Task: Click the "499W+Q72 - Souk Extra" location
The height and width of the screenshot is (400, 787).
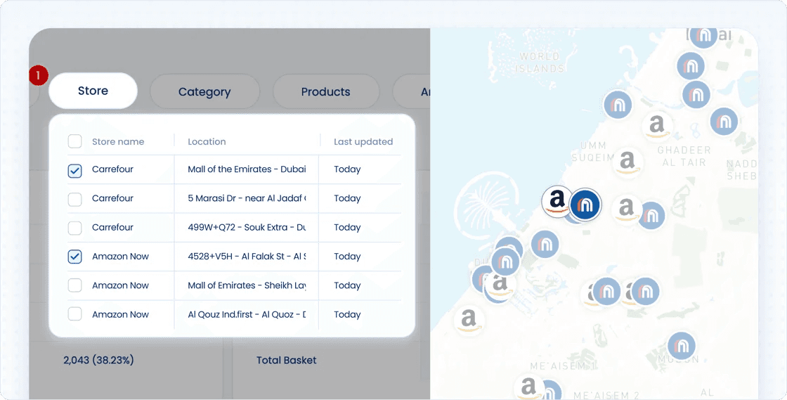Action: click(247, 227)
